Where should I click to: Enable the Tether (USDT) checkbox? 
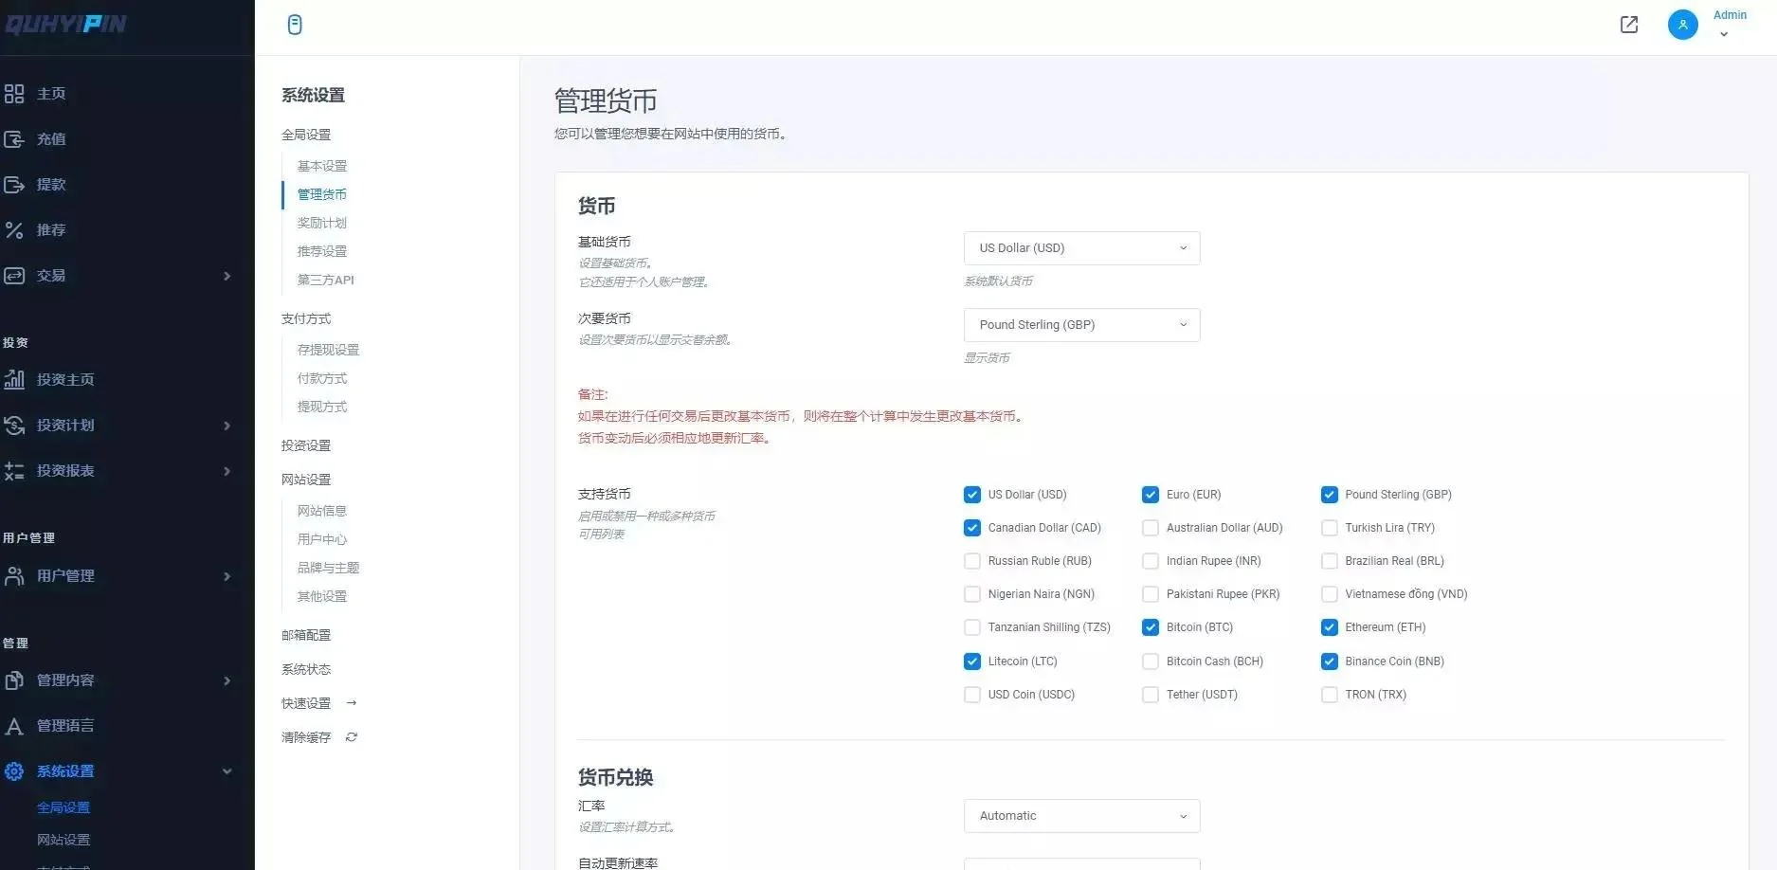click(1150, 695)
